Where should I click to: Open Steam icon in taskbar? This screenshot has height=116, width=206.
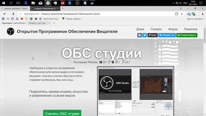[x=92, y=3]
